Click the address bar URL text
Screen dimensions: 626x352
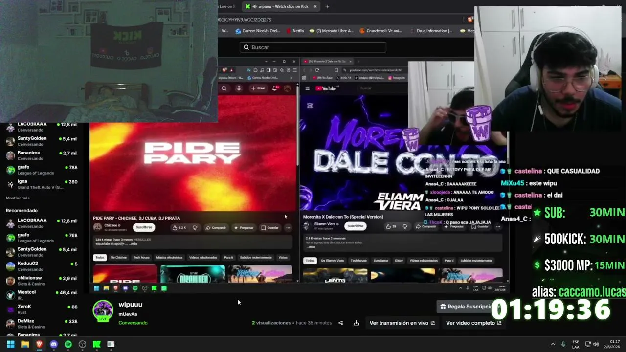point(245,20)
